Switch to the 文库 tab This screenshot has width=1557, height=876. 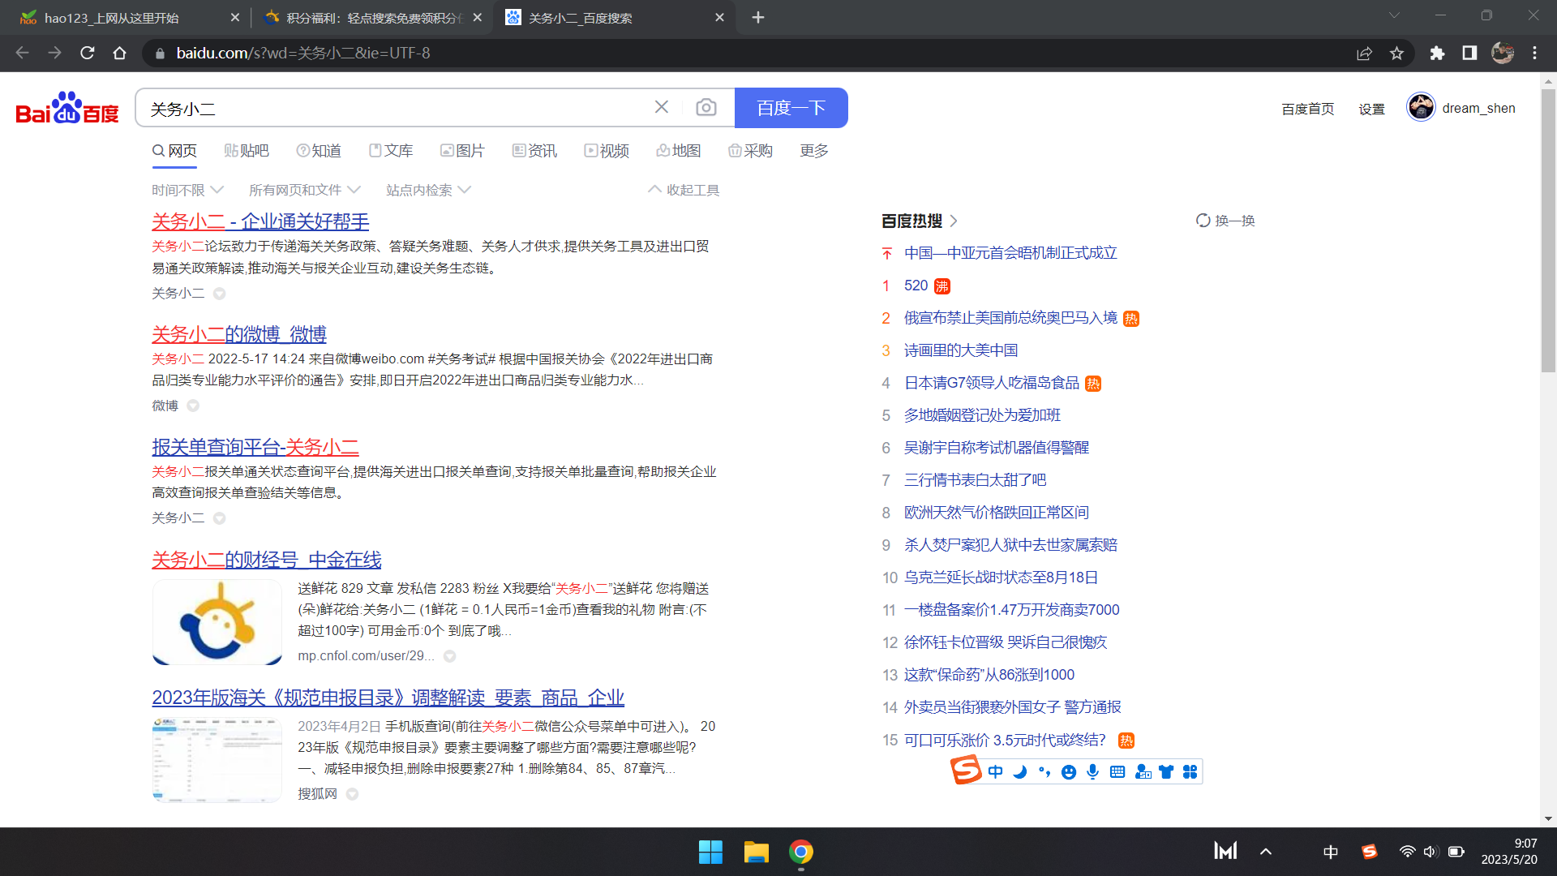coord(391,151)
